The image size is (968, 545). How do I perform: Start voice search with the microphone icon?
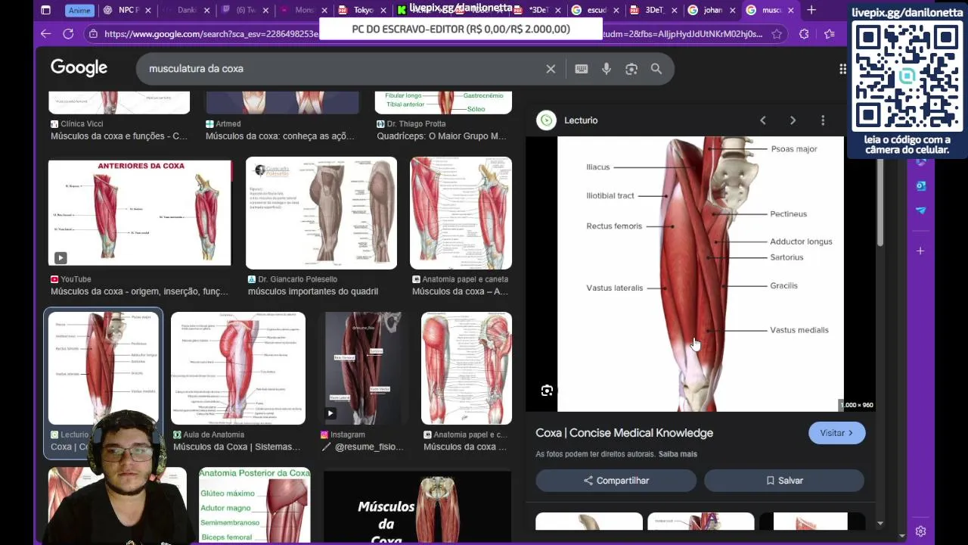pos(606,69)
